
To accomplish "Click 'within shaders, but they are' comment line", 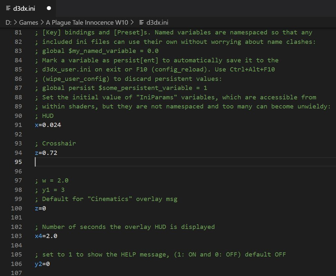I will click(183, 107).
